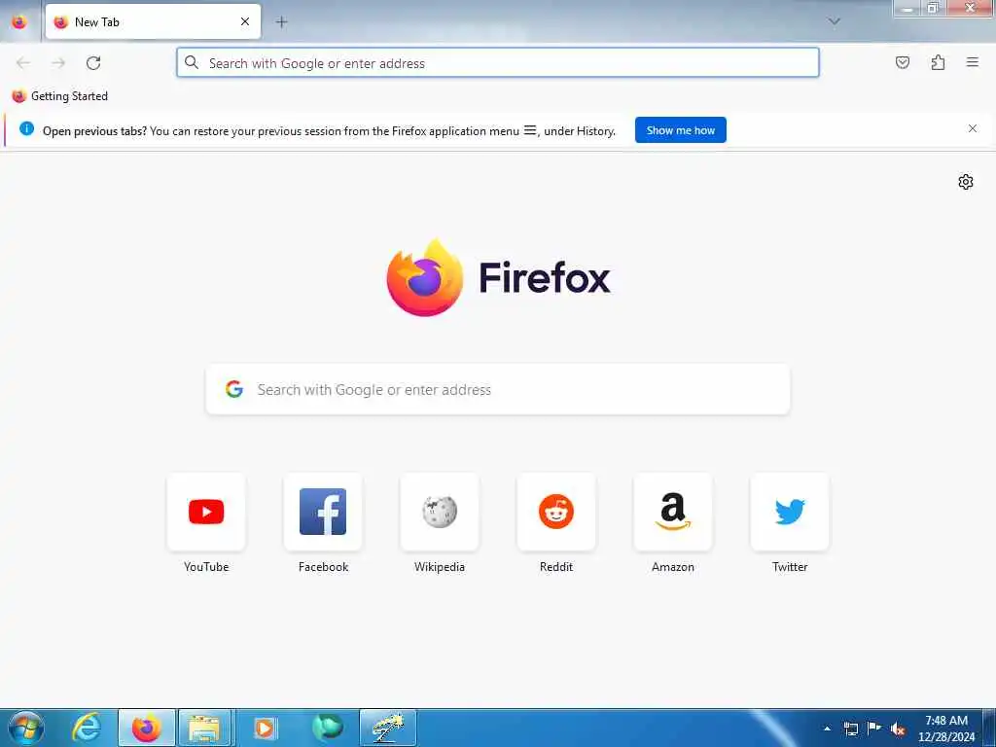Open Windows Media Player from taskbar
The image size is (996, 747).
[265, 728]
